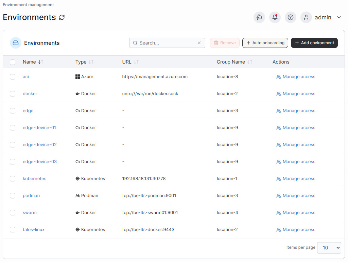Open the Items per page dropdown

click(329, 248)
